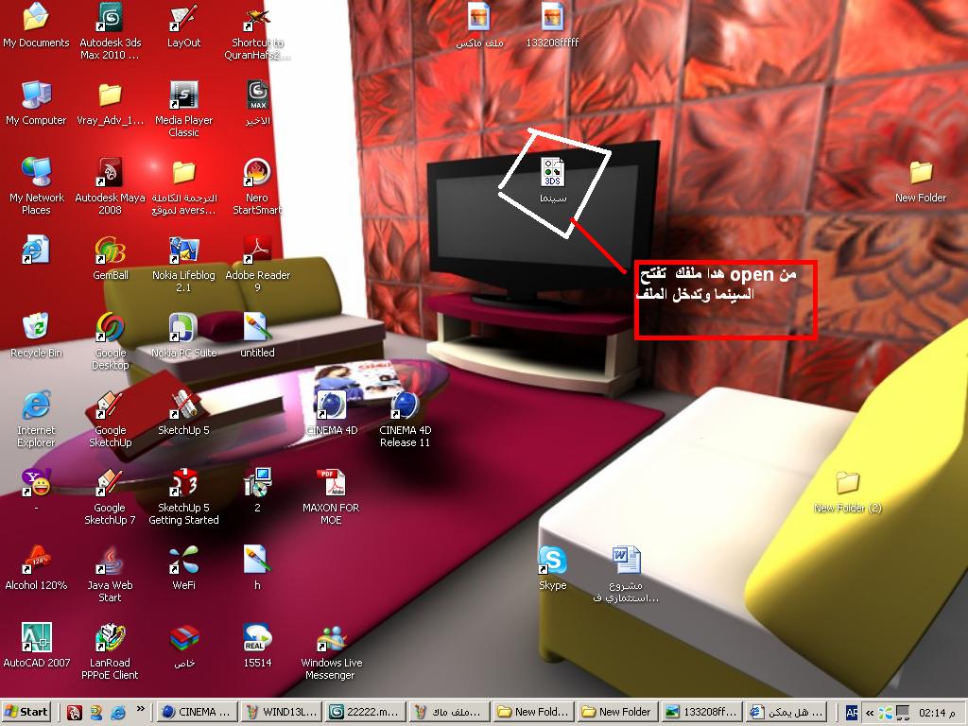The image size is (968, 726).
Task: Launch Google Desktop shortcut
Action: click(x=110, y=340)
